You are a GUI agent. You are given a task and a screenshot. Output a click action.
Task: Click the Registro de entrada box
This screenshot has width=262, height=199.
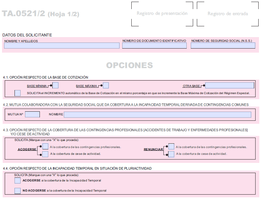228,14
